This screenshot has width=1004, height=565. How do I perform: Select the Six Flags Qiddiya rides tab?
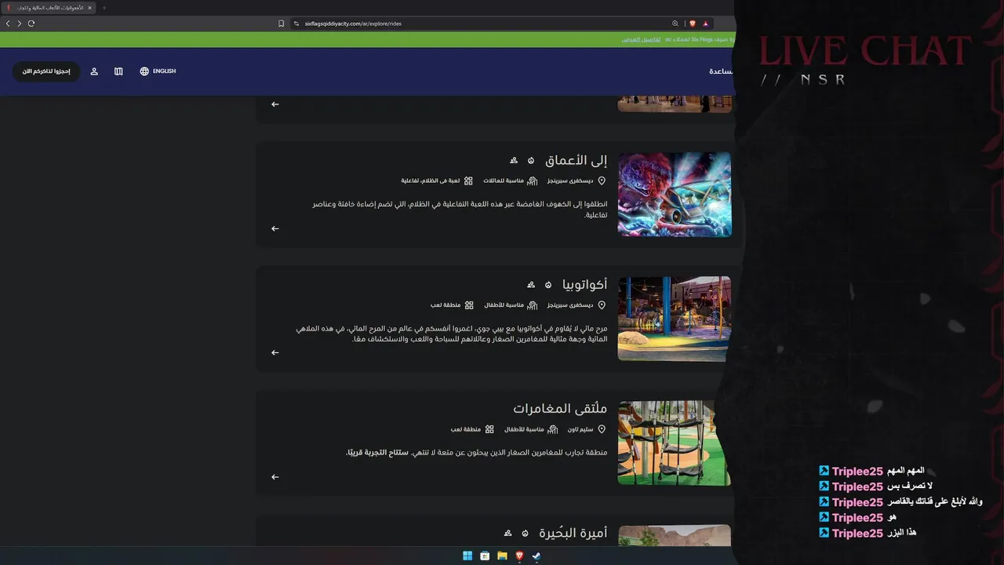pos(49,8)
